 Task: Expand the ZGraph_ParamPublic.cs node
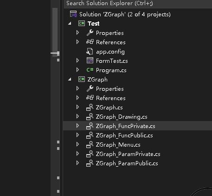point(77,163)
